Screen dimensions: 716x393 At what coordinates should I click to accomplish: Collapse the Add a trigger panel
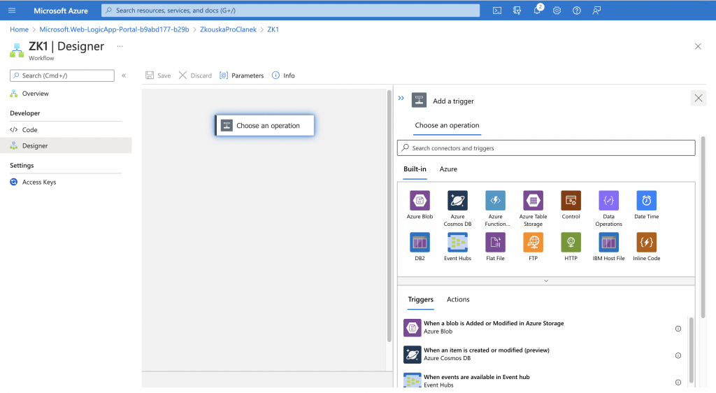click(x=401, y=99)
